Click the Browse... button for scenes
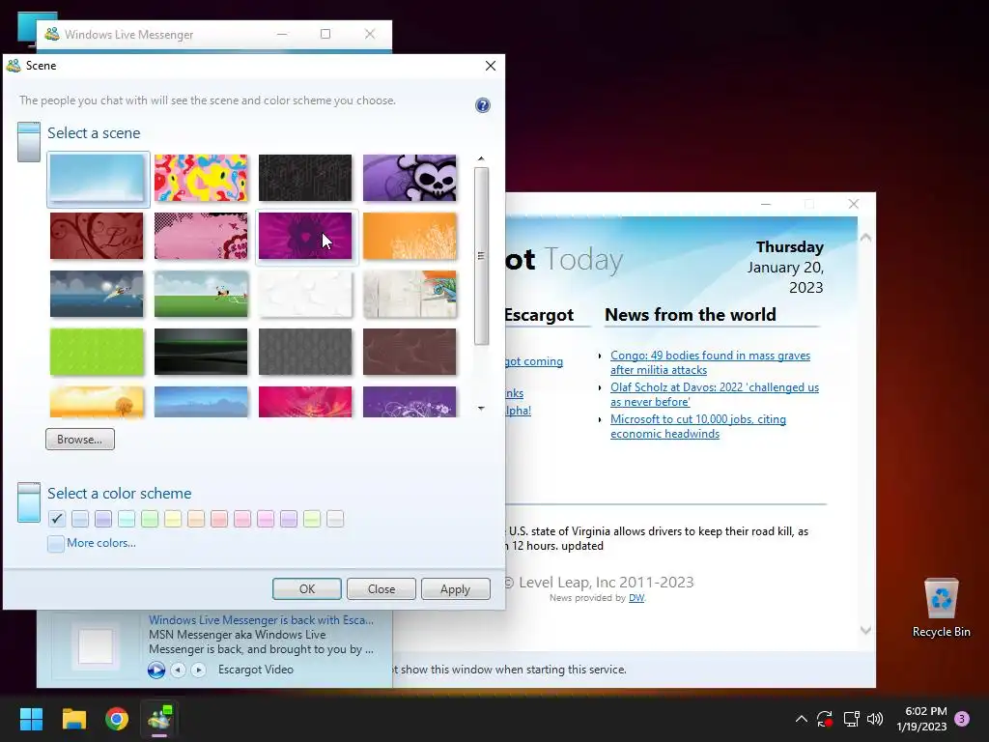 coord(80,440)
